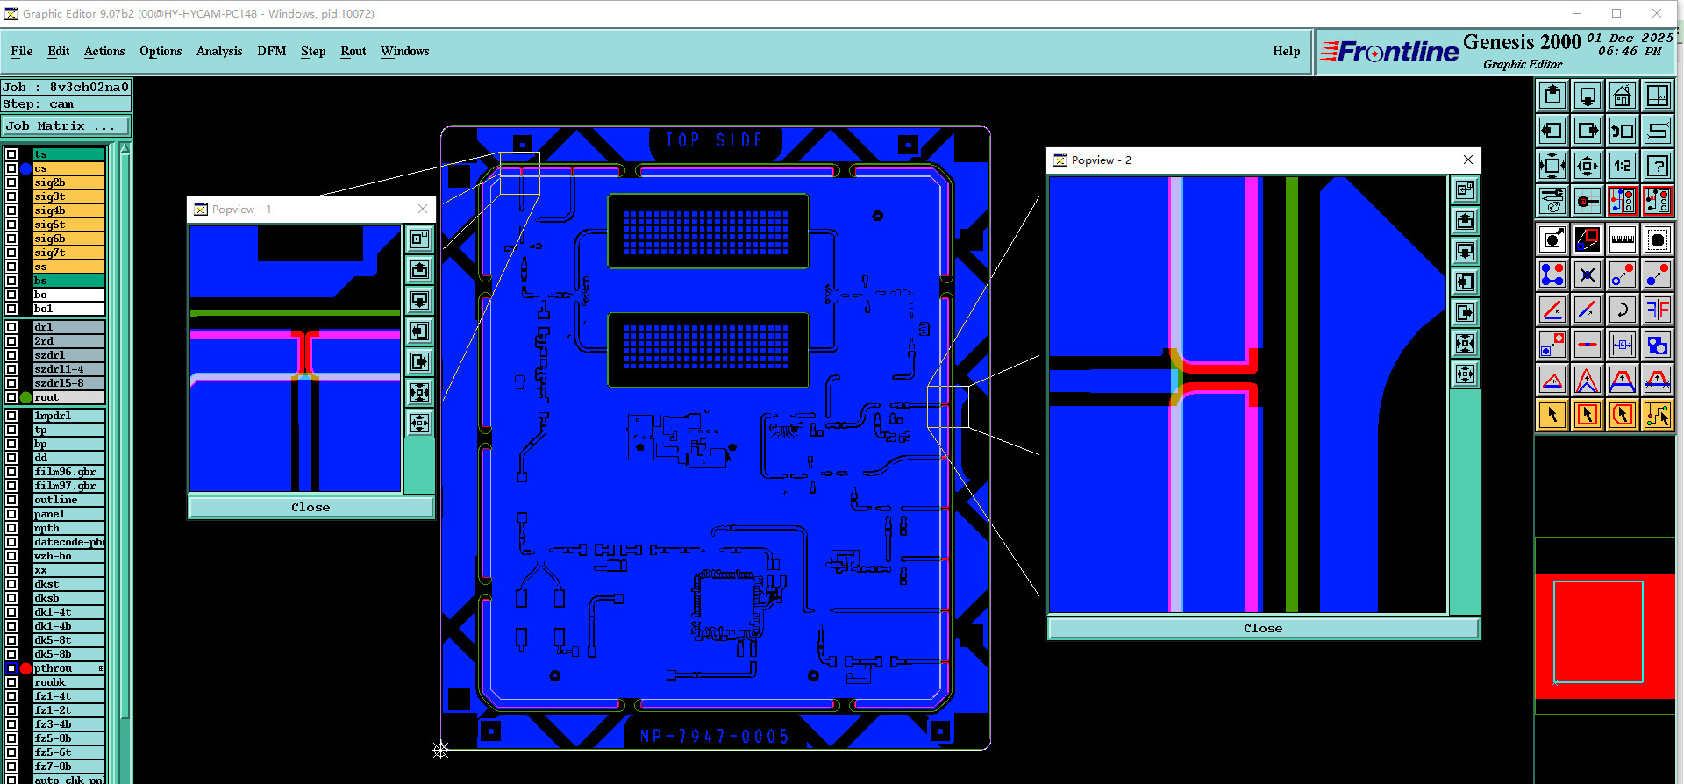Click the rotate feature icon
Screen dimensions: 1684x784
1622,310
